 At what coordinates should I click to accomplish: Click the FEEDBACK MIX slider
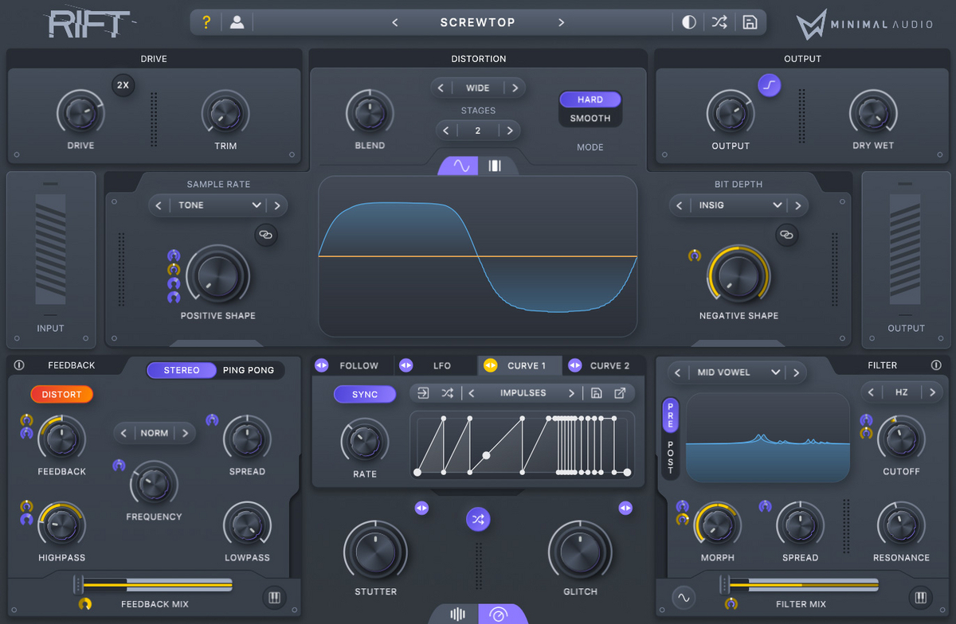pyautogui.click(x=153, y=585)
